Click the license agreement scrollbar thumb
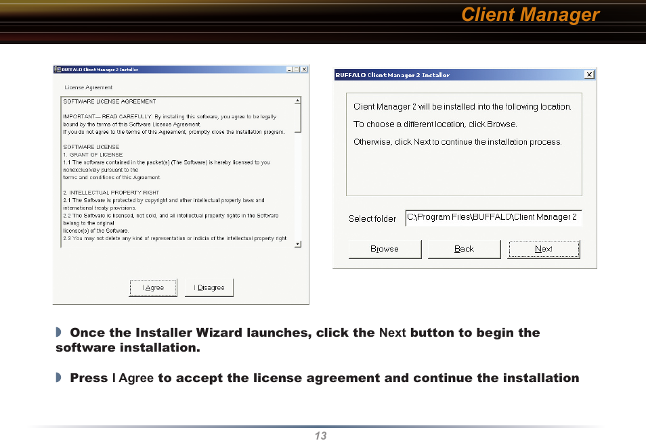Viewport: 646px width, 447px height. point(297,118)
